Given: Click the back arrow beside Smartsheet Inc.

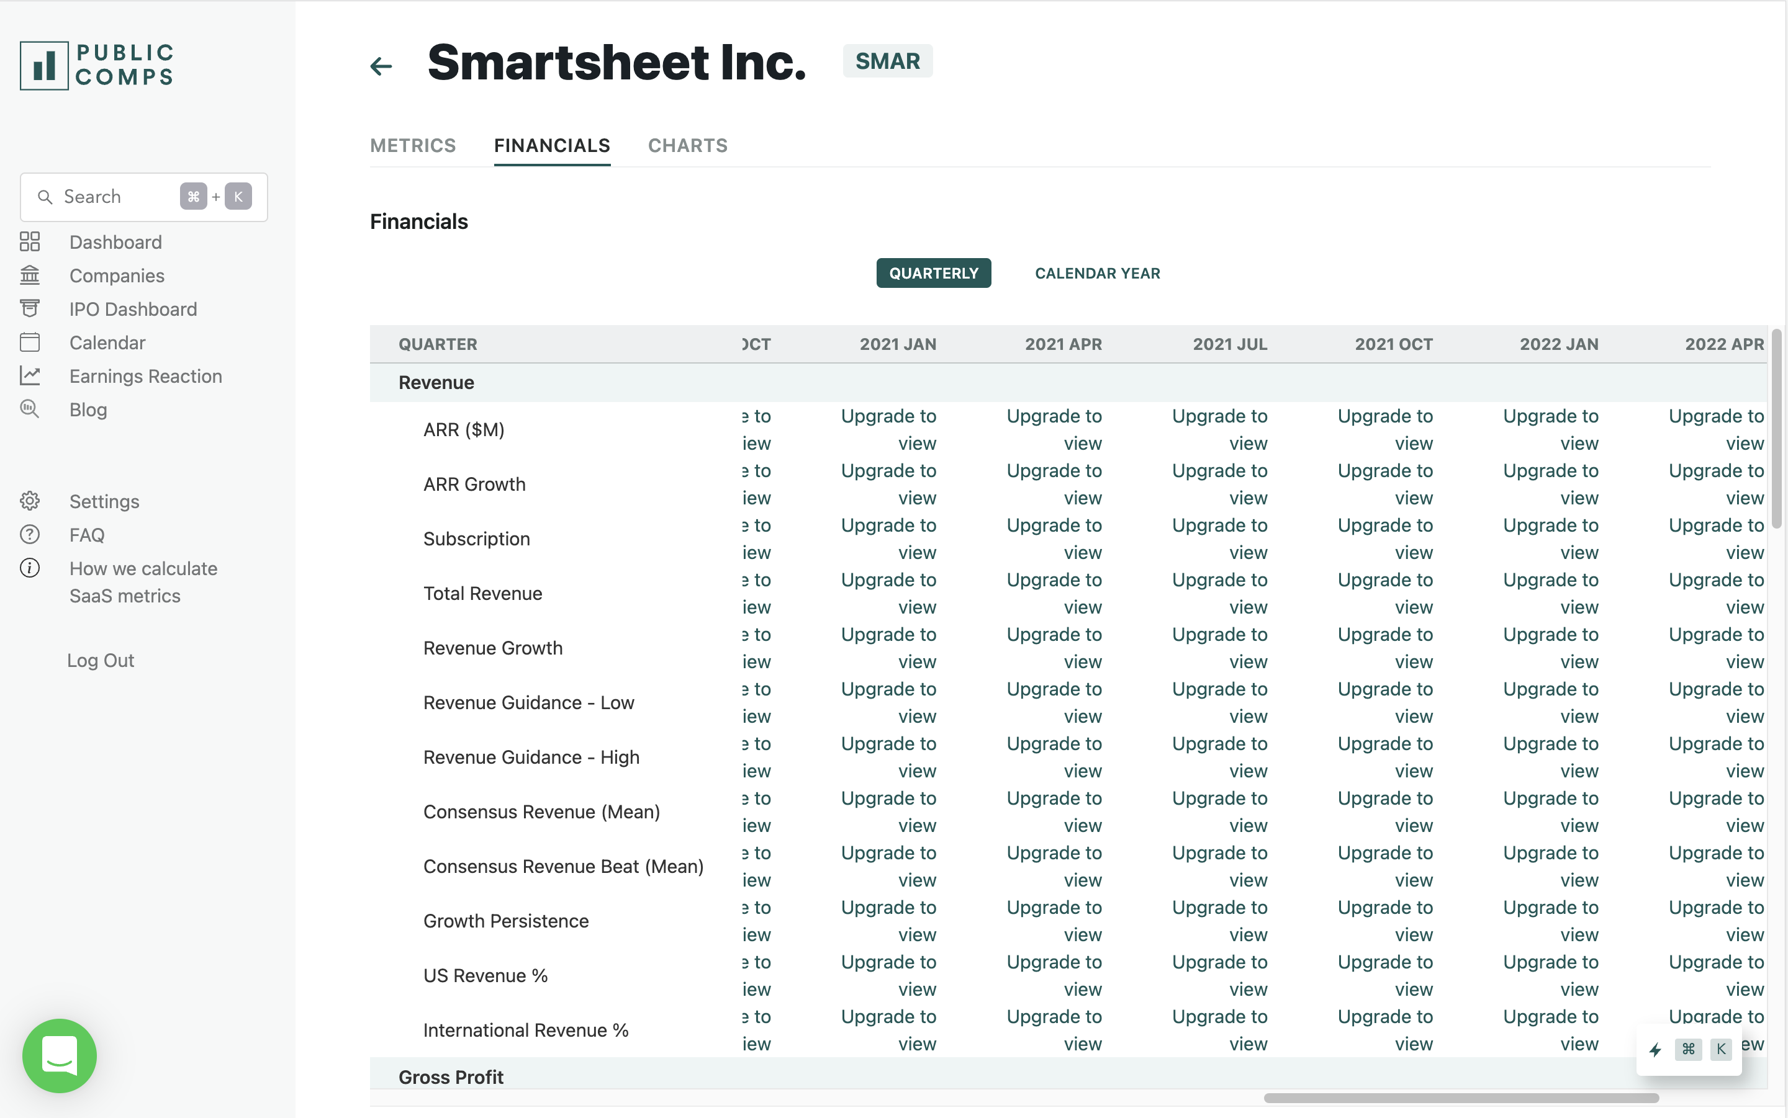Looking at the screenshot, I should pyautogui.click(x=381, y=66).
